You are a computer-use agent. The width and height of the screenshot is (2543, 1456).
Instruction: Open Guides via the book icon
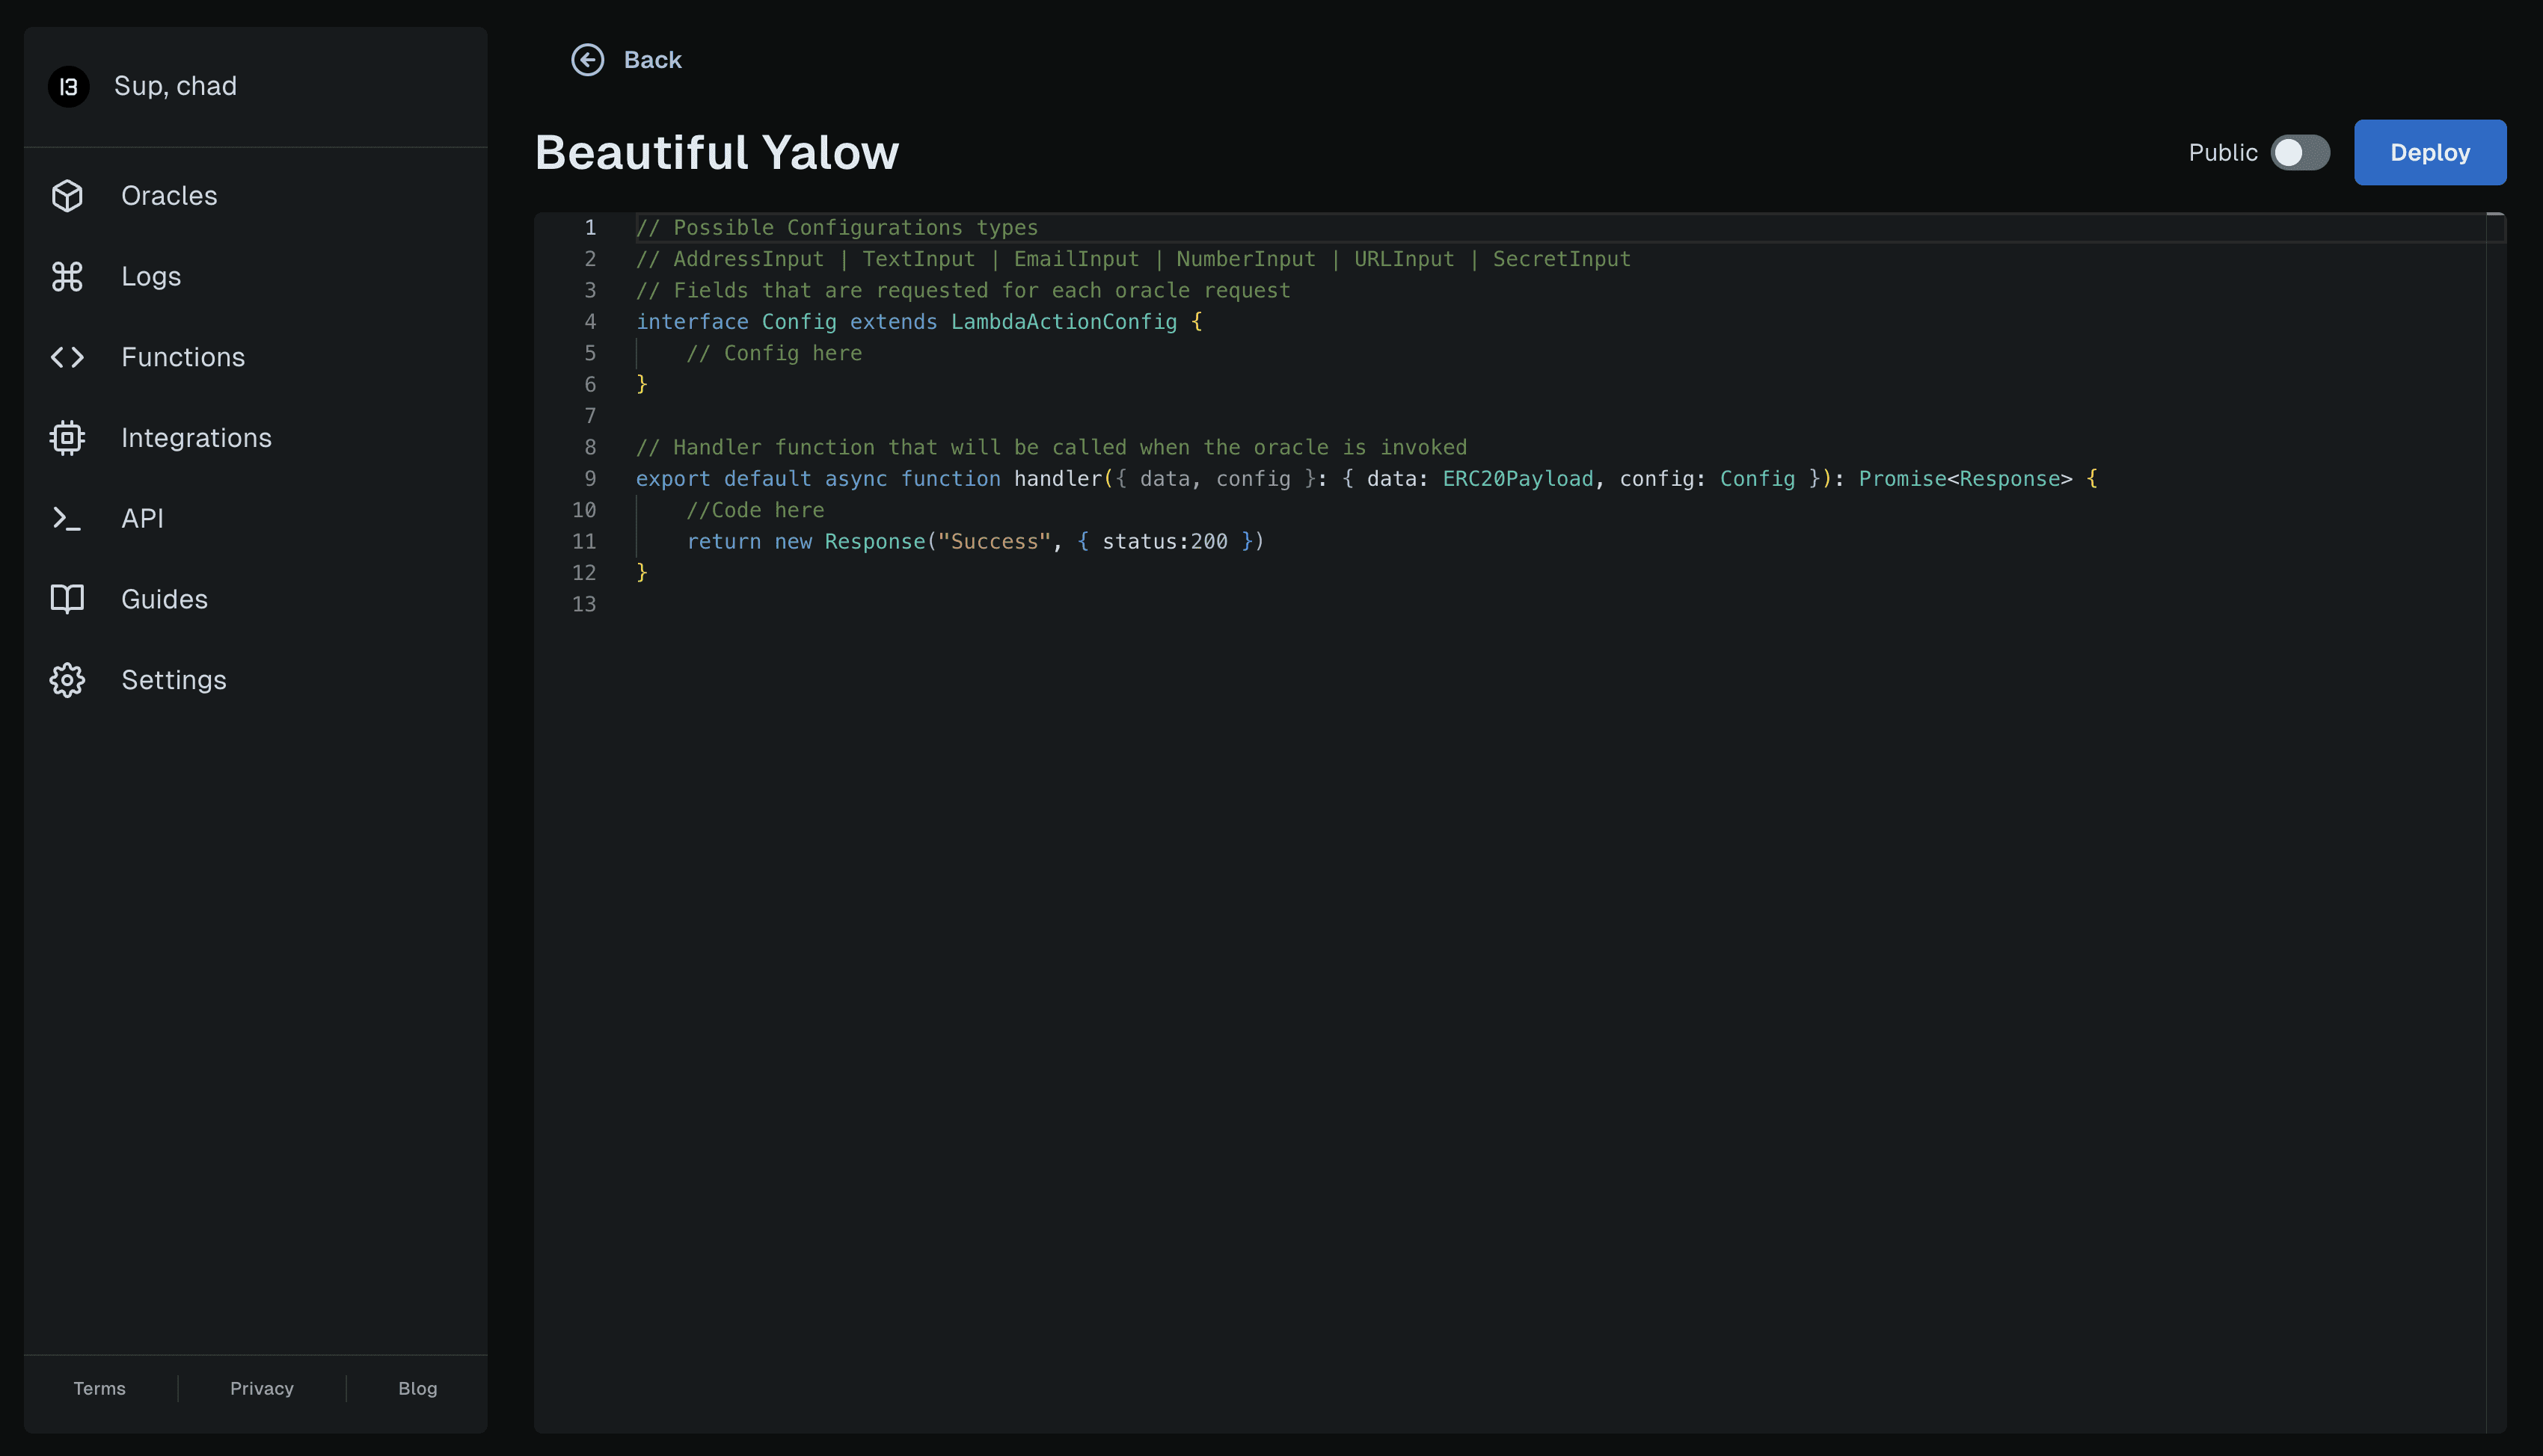(67, 598)
